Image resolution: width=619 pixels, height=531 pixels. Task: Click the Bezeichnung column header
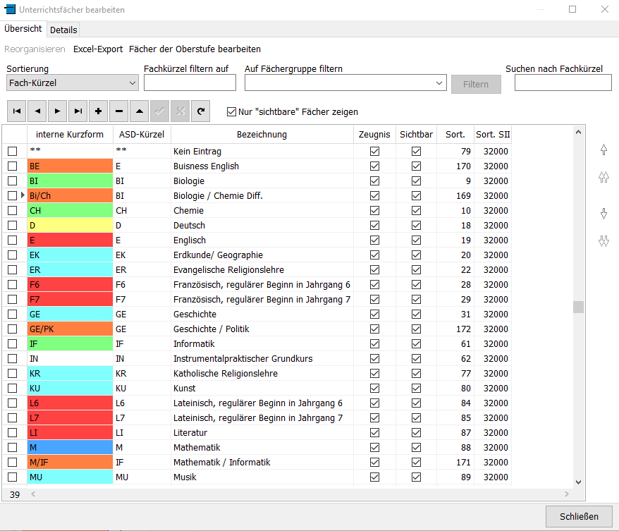(262, 135)
